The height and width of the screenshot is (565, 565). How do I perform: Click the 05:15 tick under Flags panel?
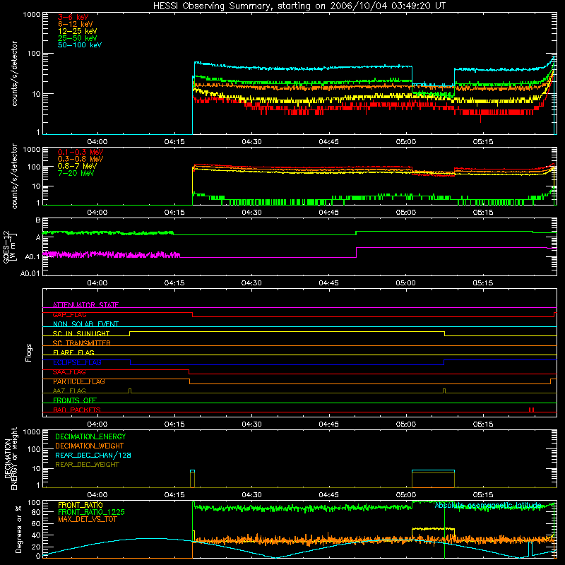pyautogui.click(x=483, y=424)
